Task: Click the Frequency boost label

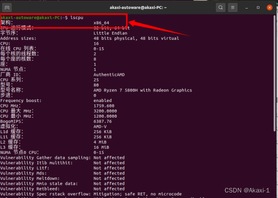Action: pyautogui.click(x=21, y=101)
